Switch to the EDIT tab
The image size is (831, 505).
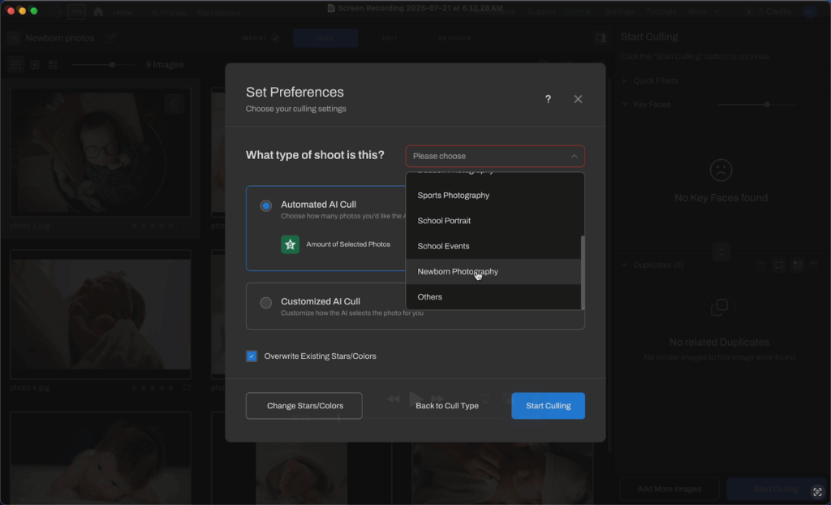click(x=390, y=37)
